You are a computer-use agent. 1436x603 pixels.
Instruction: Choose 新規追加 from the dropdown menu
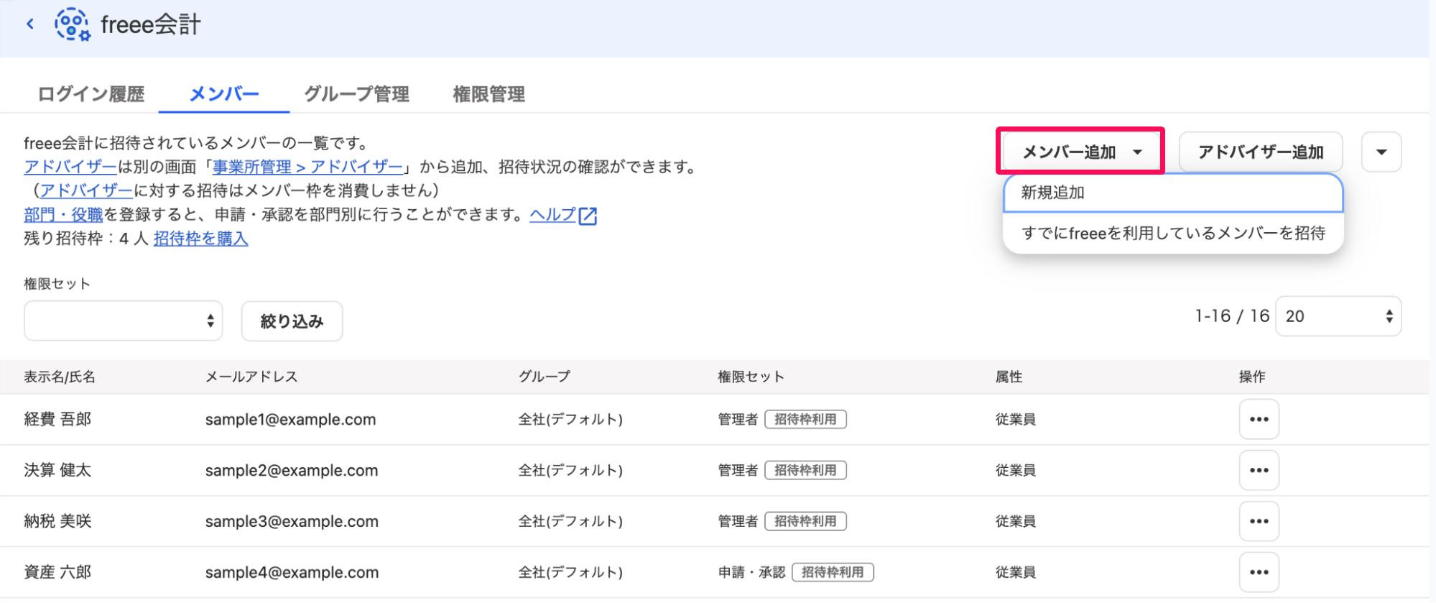pos(1172,193)
